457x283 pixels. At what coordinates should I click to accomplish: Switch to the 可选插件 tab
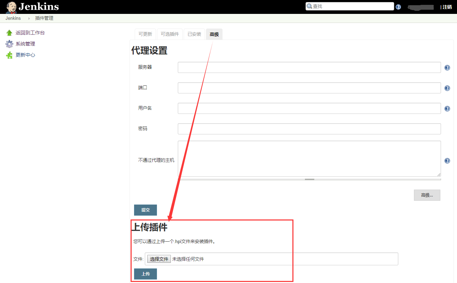170,34
